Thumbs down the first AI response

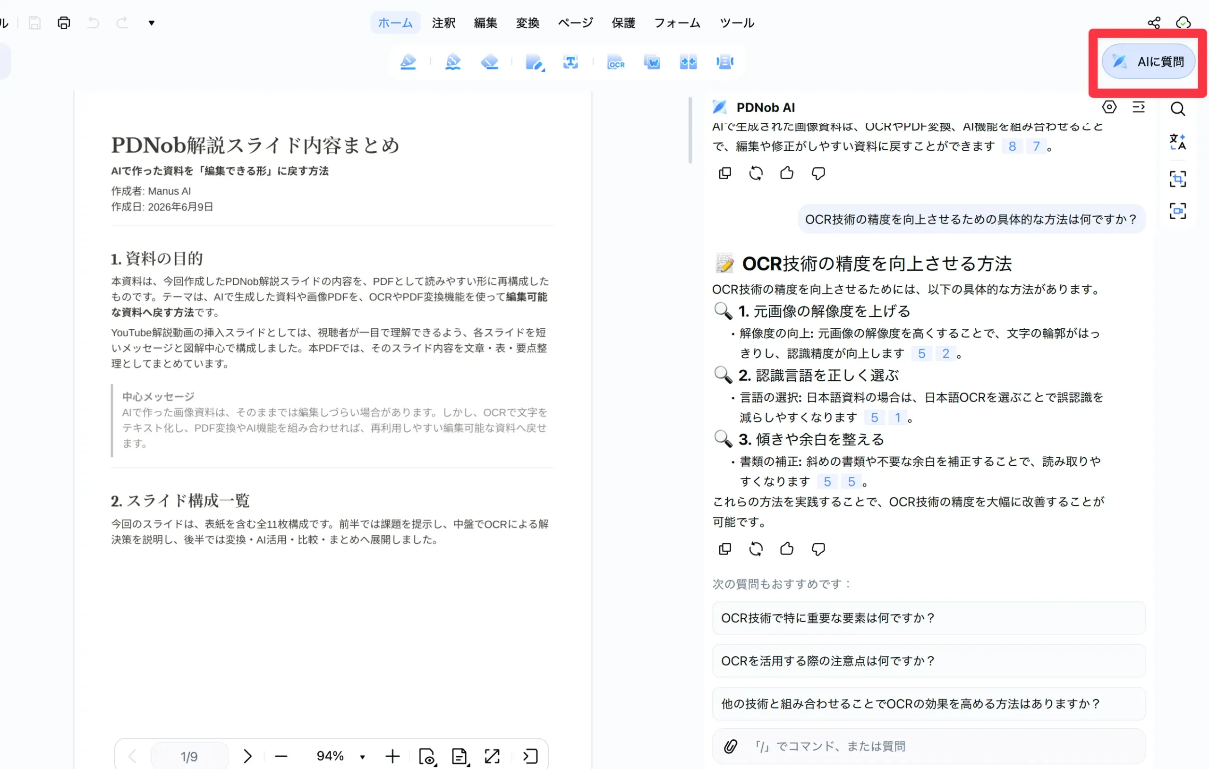pos(818,173)
